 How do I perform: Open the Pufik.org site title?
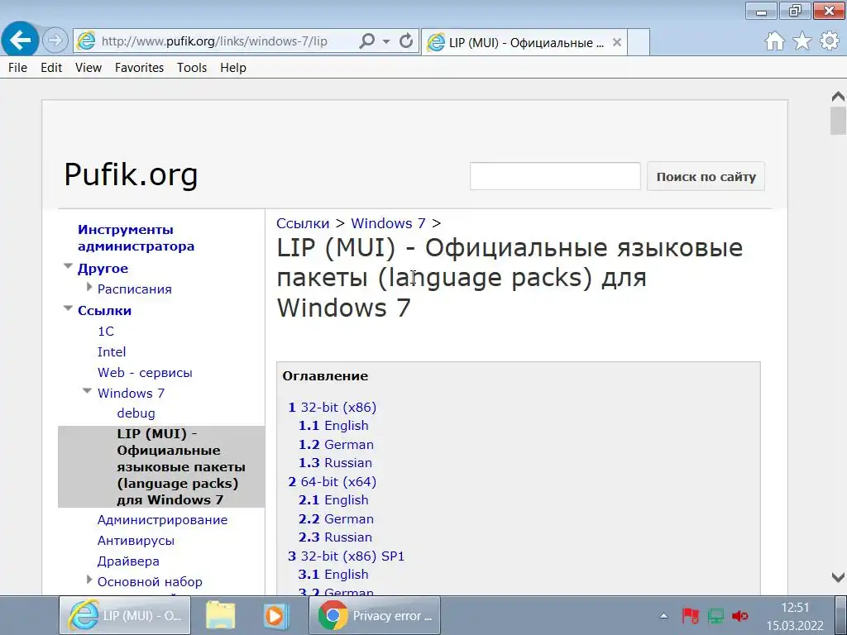[x=131, y=174]
